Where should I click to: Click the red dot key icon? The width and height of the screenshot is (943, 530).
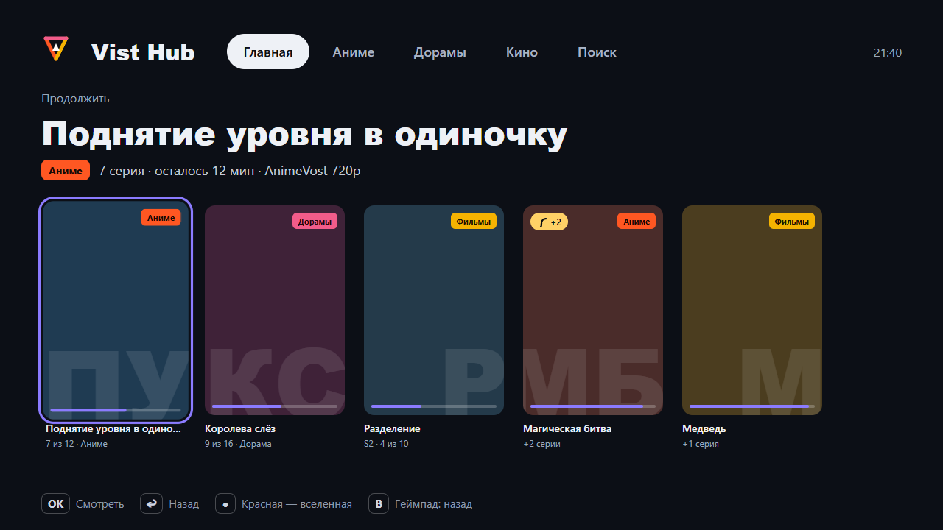click(225, 504)
